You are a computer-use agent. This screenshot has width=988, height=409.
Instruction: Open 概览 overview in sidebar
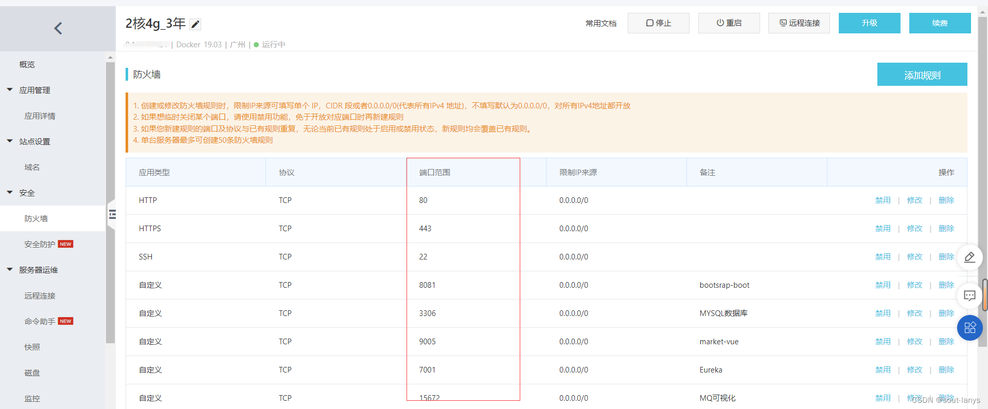tap(27, 64)
